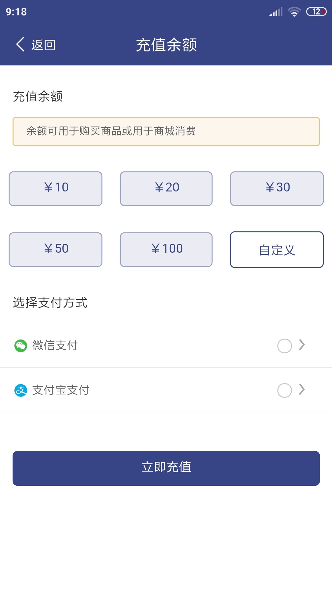The height and width of the screenshot is (591, 332).
Task: Select the Alipay radio button
Action: (284, 390)
